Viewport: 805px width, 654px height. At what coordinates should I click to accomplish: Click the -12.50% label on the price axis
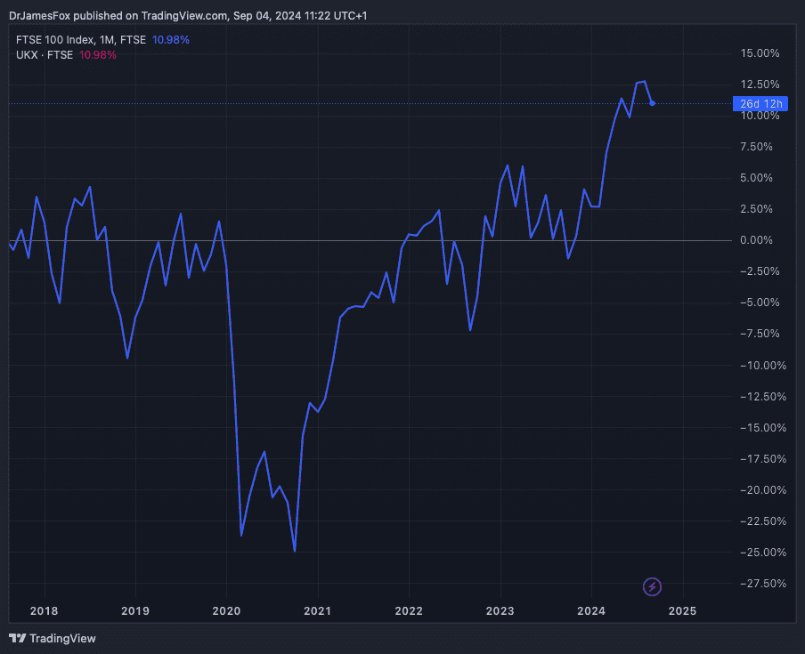(760, 397)
